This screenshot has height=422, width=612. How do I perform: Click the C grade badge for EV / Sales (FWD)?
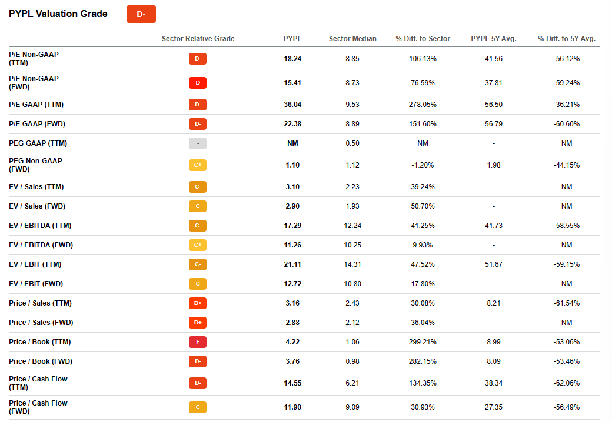[198, 206]
